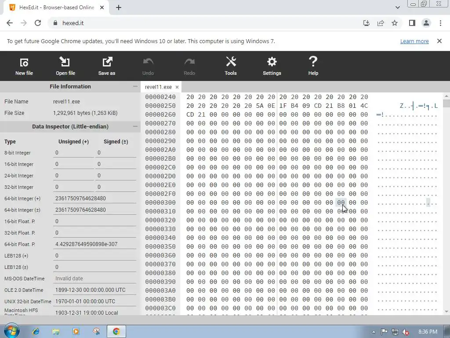Screen dimensions: 450x338
Task: Click the Signed (±) column header
Action: tap(116, 141)
